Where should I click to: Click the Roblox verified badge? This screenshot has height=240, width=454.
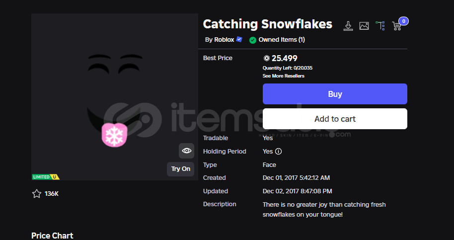coord(239,39)
